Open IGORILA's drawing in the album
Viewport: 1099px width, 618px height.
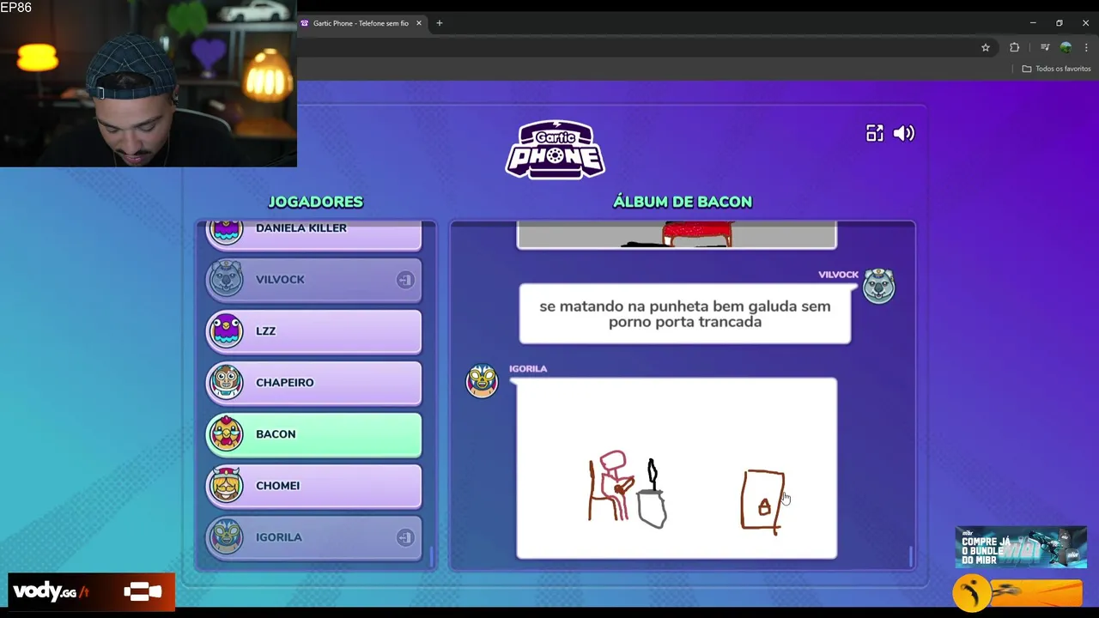tap(677, 469)
